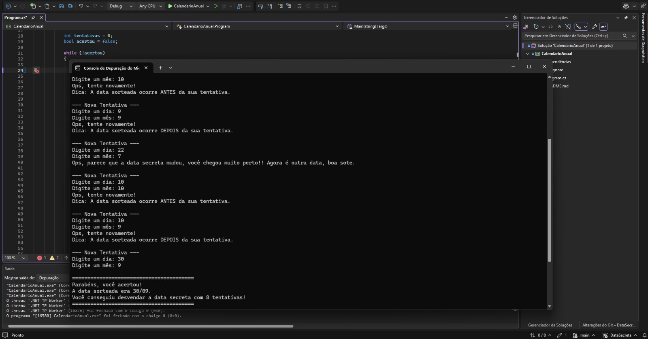Screen dimensions: 648x339
Task: Open editor settings gear above the code editor
Action: click(x=515, y=17)
